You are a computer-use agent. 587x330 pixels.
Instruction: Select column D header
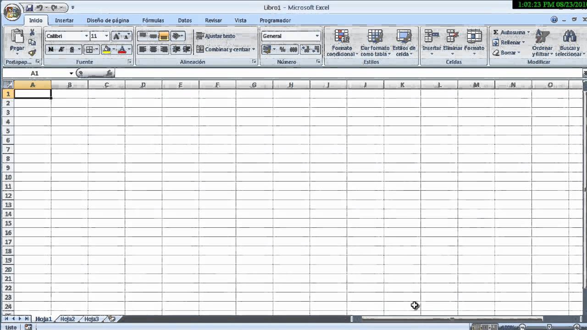click(144, 85)
